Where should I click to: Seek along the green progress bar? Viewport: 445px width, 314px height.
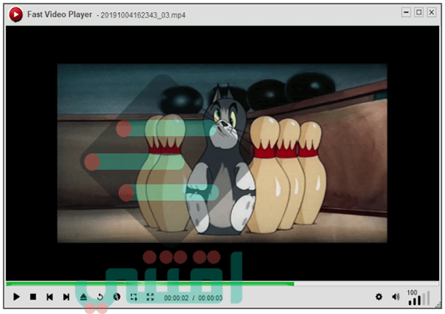222,284
